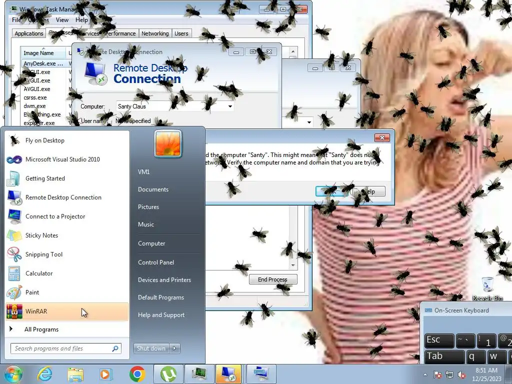
Task: Open Control Panel from Start menu
Action: tap(156, 262)
